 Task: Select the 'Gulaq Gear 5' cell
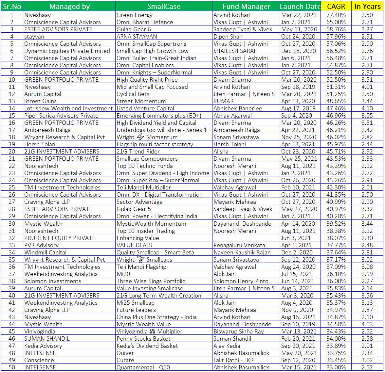pyautogui.click(x=164, y=209)
